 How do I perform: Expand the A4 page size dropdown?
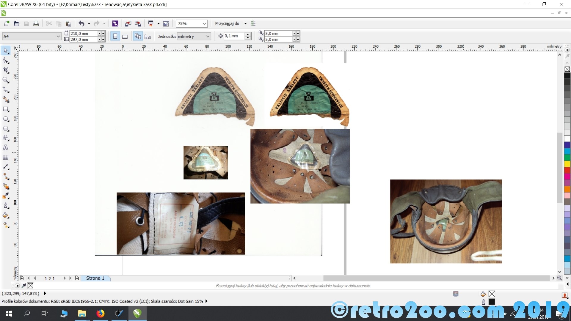coord(58,37)
